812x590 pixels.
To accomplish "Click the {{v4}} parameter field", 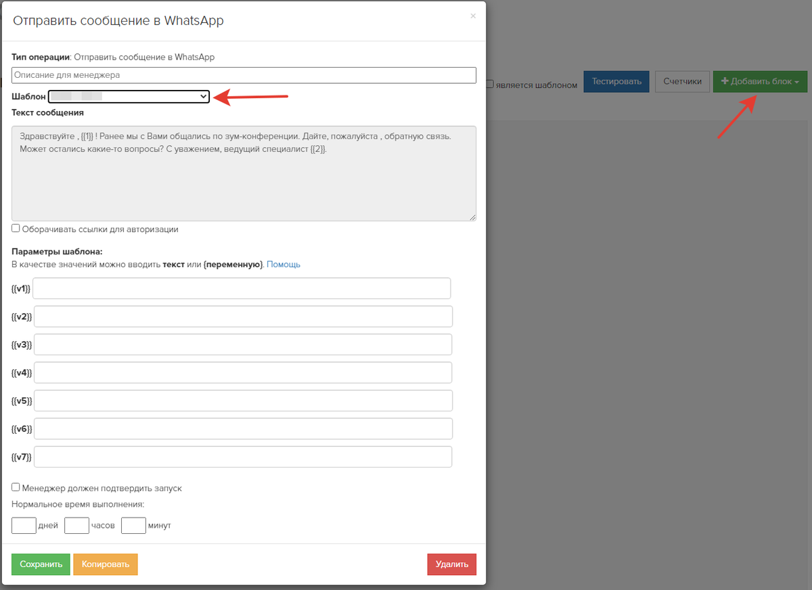I will click(x=243, y=373).
